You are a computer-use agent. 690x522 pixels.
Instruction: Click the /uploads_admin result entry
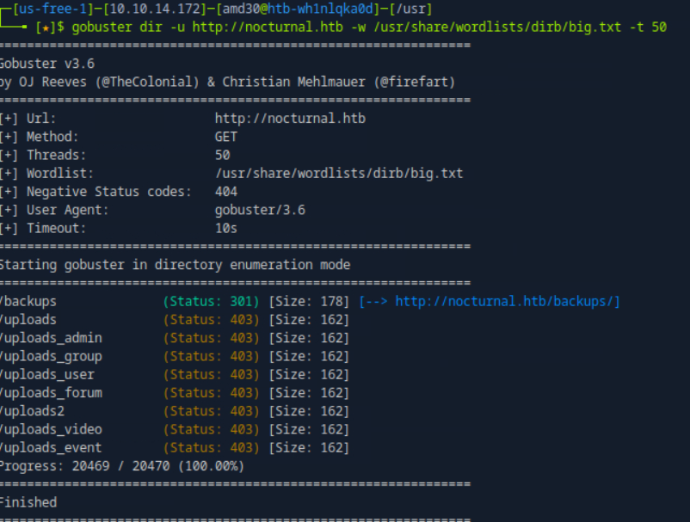(x=51, y=338)
